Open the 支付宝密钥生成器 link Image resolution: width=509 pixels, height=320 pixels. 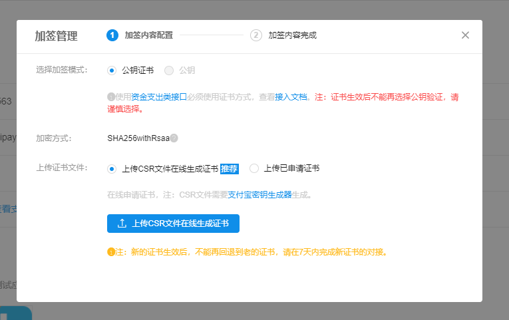click(259, 195)
